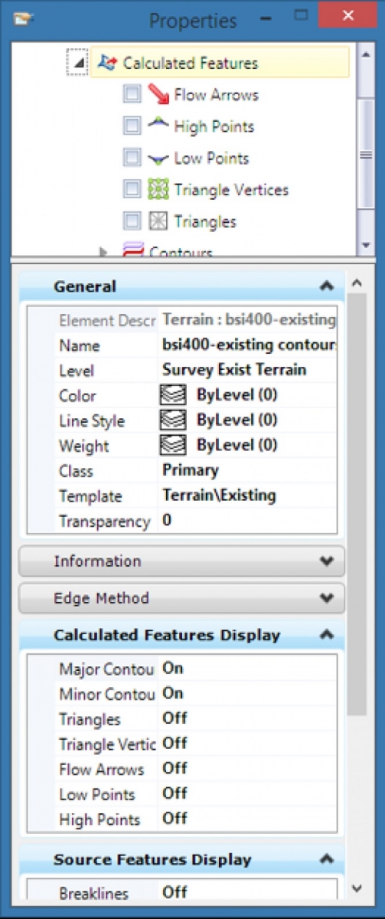Click the Low Points icon in tree
The width and height of the screenshot is (385, 919).
click(x=158, y=159)
